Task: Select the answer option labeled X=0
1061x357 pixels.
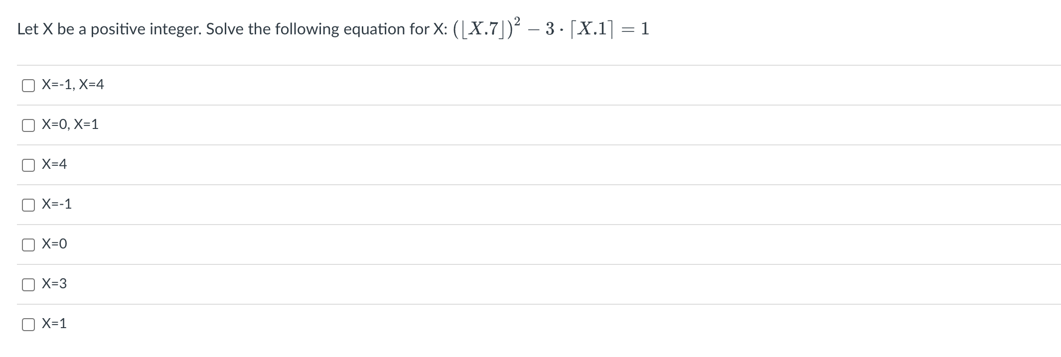Action: pyautogui.click(x=54, y=244)
